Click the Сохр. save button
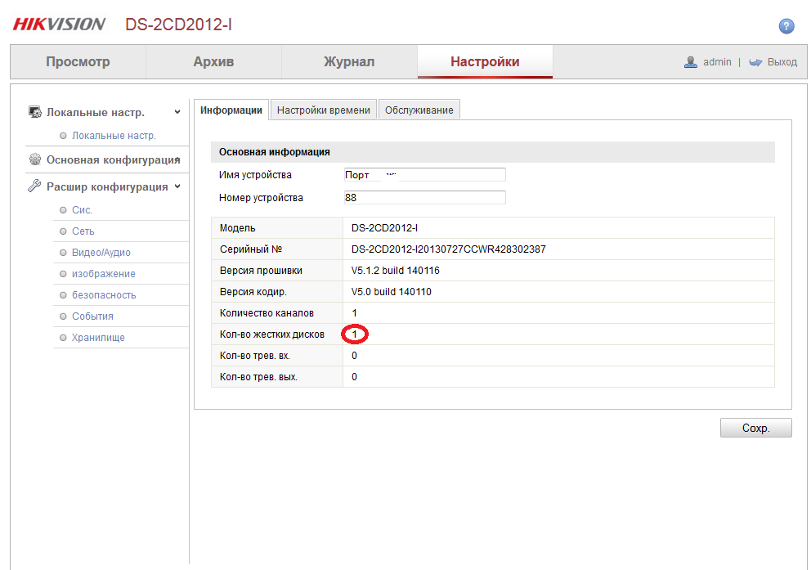The width and height of the screenshot is (811, 570). [x=755, y=428]
